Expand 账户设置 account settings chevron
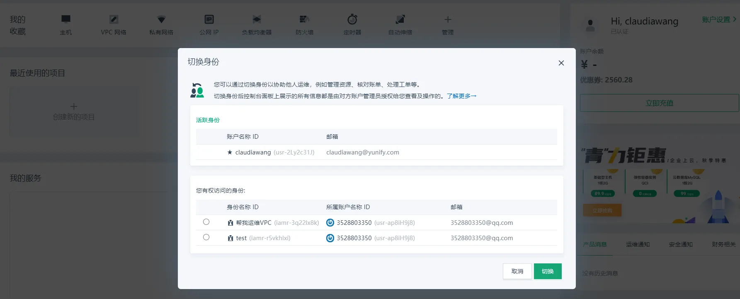The height and width of the screenshot is (299, 740). [734, 19]
